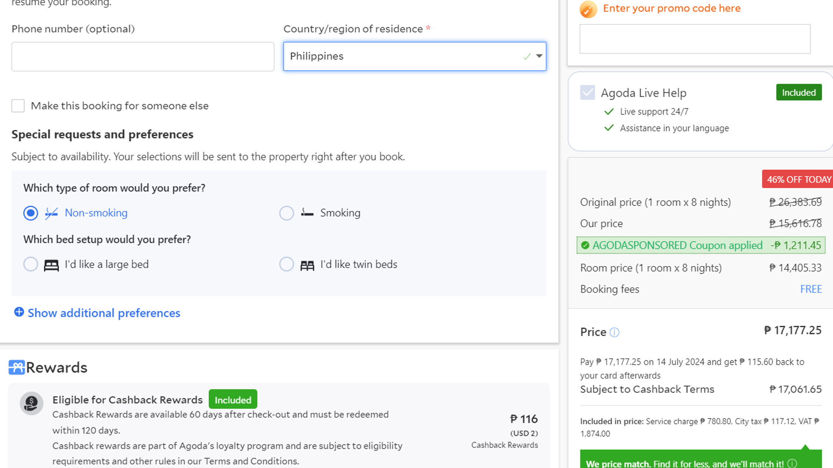Screen dimensions: 833x468
Task: Click the Agoda Live Help checkmark icon
Action: pyautogui.click(x=588, y=92)
